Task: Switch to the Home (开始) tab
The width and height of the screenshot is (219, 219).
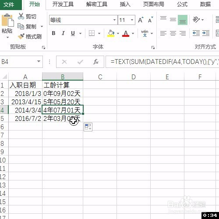Action: pos(35,4)
